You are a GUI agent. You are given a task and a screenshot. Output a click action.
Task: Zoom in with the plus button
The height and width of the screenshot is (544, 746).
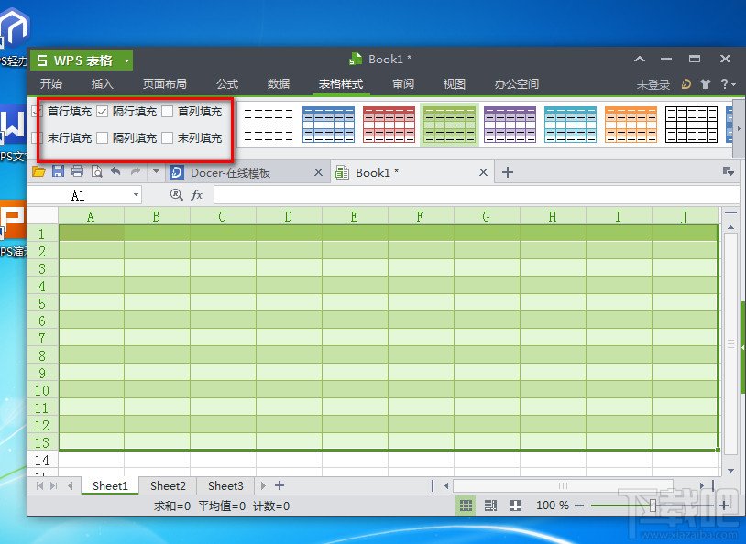coord(724,506)
